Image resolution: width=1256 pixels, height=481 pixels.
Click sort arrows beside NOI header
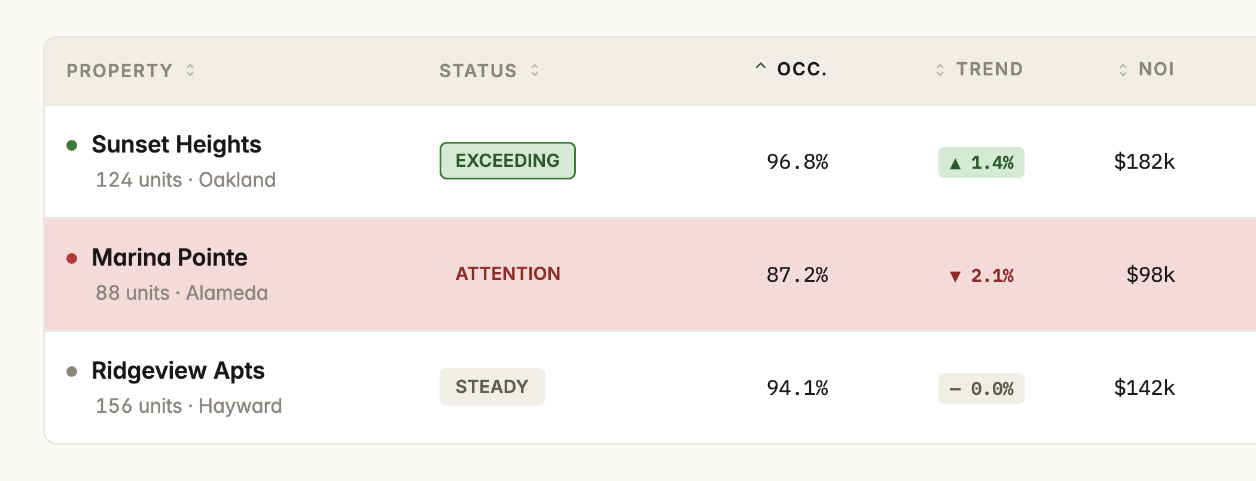pyautogui.click(x=1123, y=70)
